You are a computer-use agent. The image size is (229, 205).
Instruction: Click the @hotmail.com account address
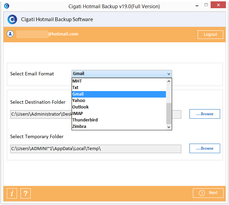click(63, 34)
